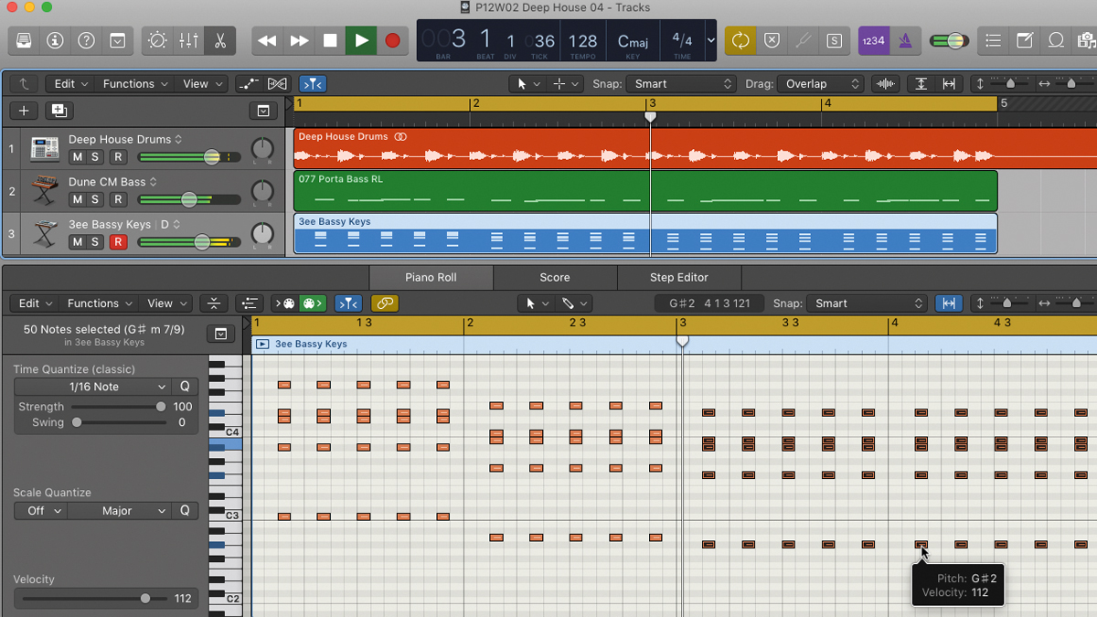Image resolution: width=1097 pixels, height=617 pixels.
Task: Toggle the Cycle loop mode button
Action: pyautogui.click(x=740, y=40)
